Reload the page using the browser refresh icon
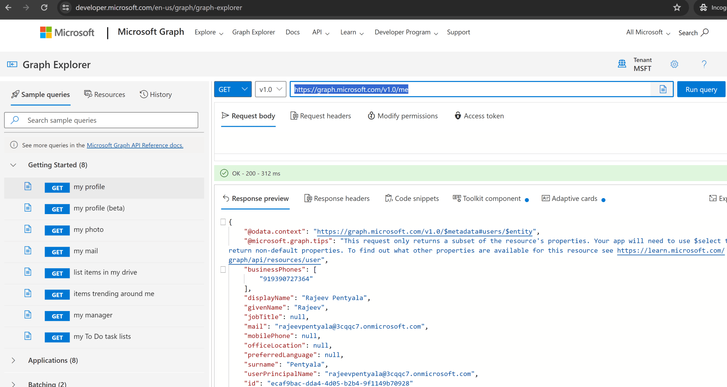727x387 pixels. click(44, 7)
